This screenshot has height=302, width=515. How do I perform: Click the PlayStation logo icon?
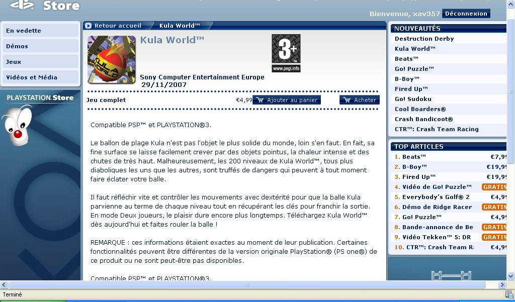coord(22,4)
